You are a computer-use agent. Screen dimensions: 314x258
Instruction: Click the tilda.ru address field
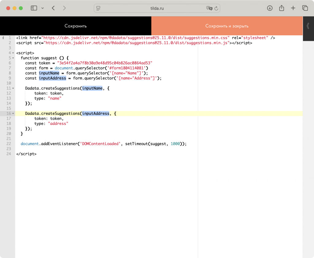(156, 8)
